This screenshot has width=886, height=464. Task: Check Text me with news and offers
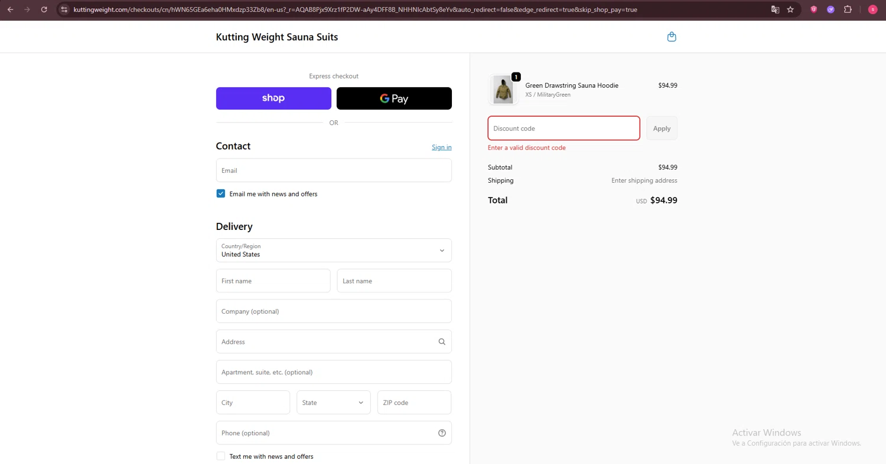(x=221, y=456)
